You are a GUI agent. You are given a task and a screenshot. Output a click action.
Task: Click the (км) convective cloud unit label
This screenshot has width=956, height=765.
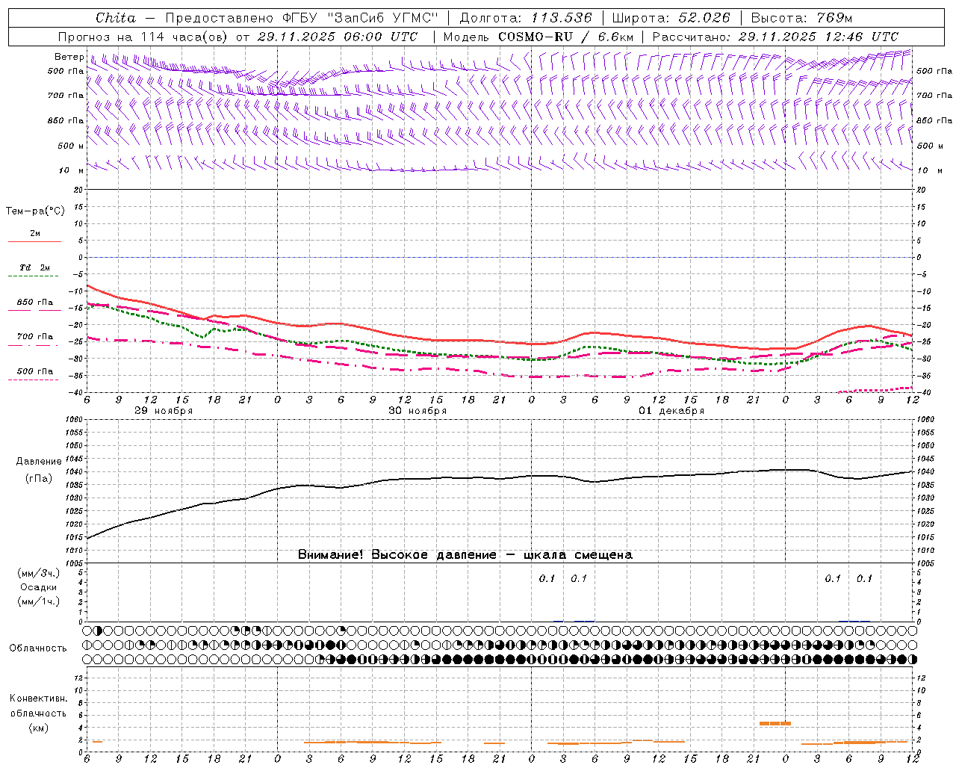coord(38,728)
